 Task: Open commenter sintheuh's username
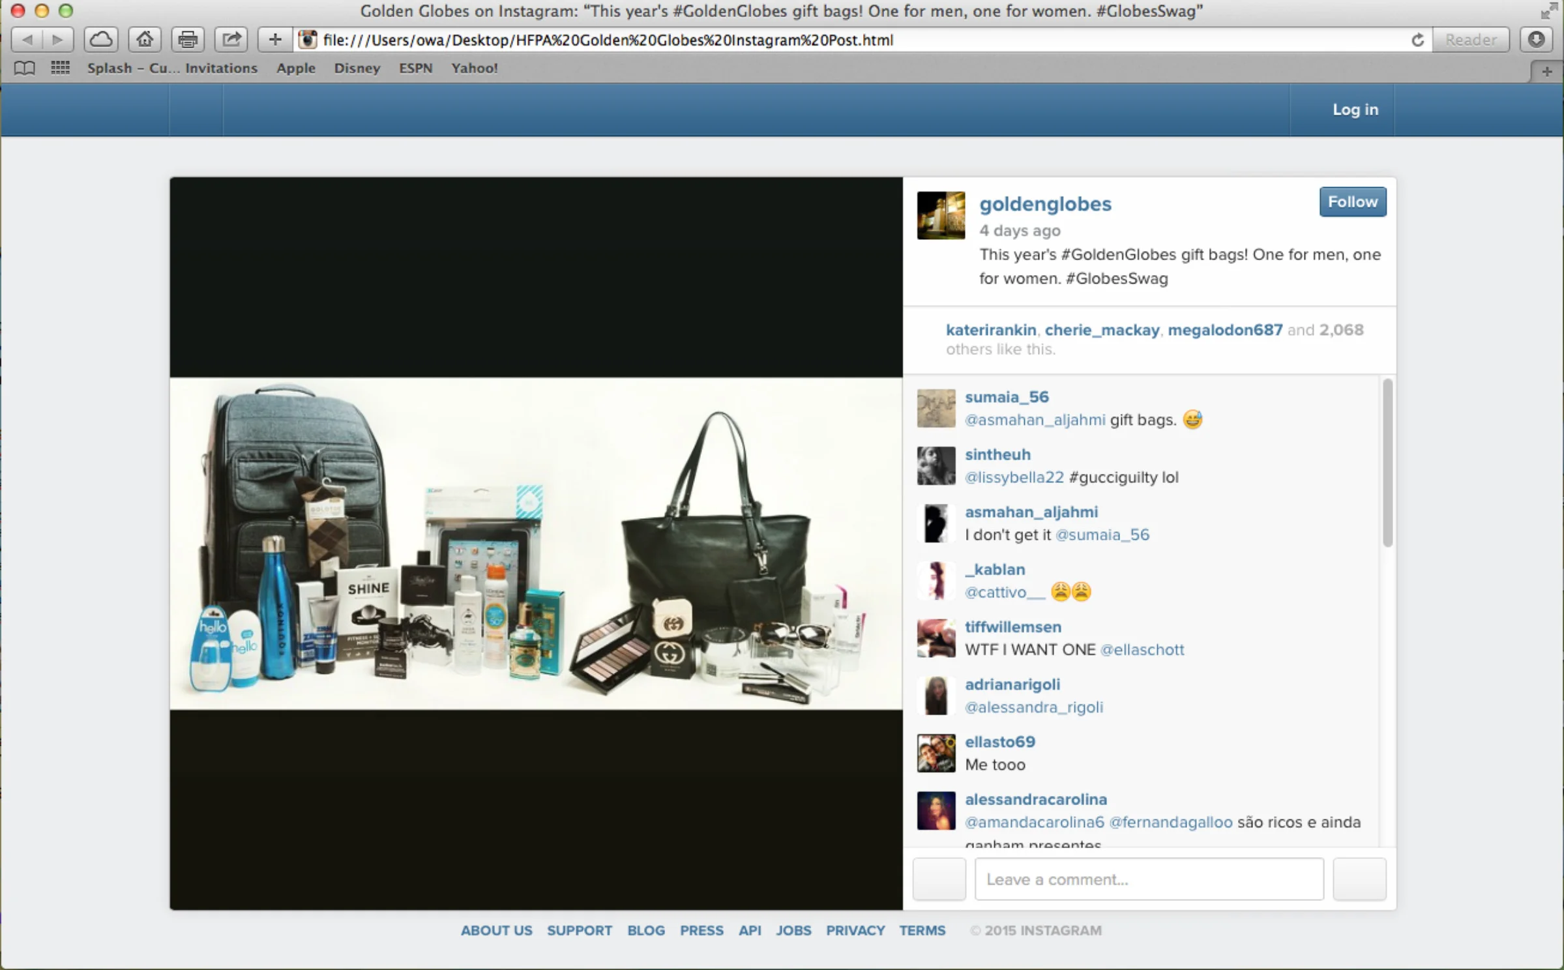pyautogui.click(x=997, y=454)
